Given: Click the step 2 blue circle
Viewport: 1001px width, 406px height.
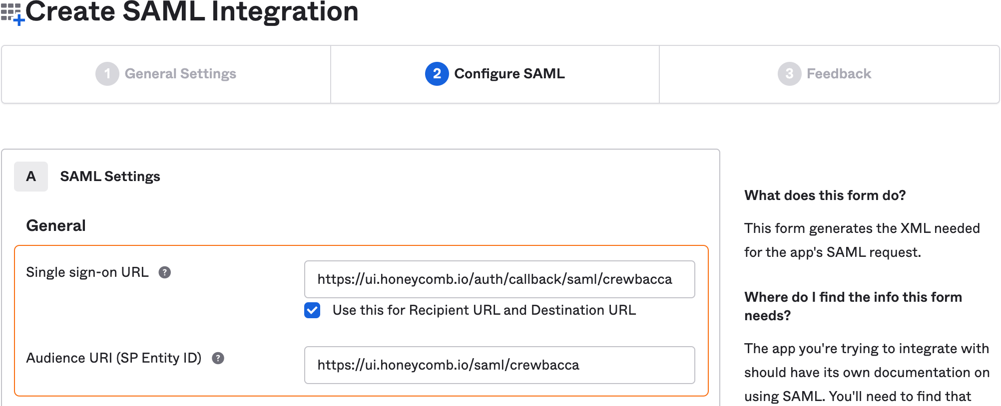Looking at the screenshot, I should tap(436, 74).
